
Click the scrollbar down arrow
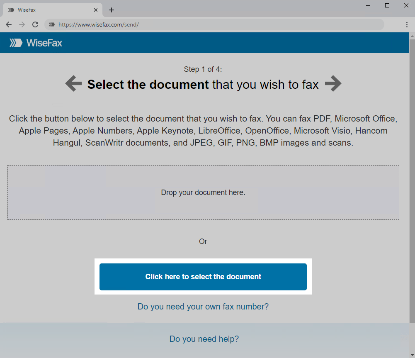[x=412, y=356]
